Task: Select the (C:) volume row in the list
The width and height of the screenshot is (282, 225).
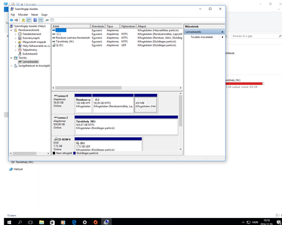Action: (x=117, y=34)
